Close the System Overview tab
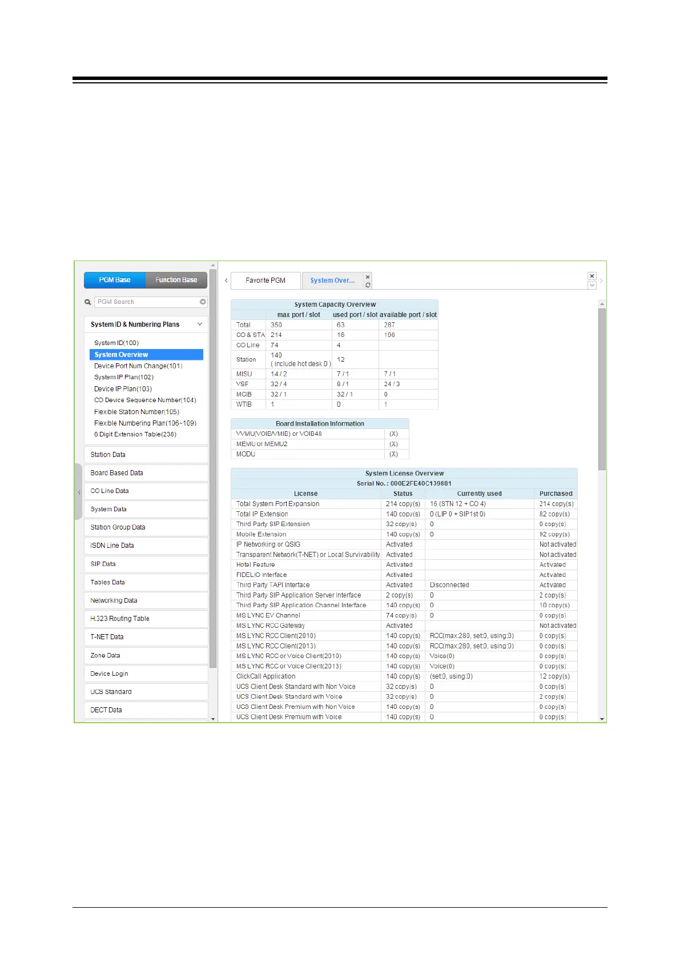Image resolution: width=680 pixels, height=962 pixels. pos(368,277)
